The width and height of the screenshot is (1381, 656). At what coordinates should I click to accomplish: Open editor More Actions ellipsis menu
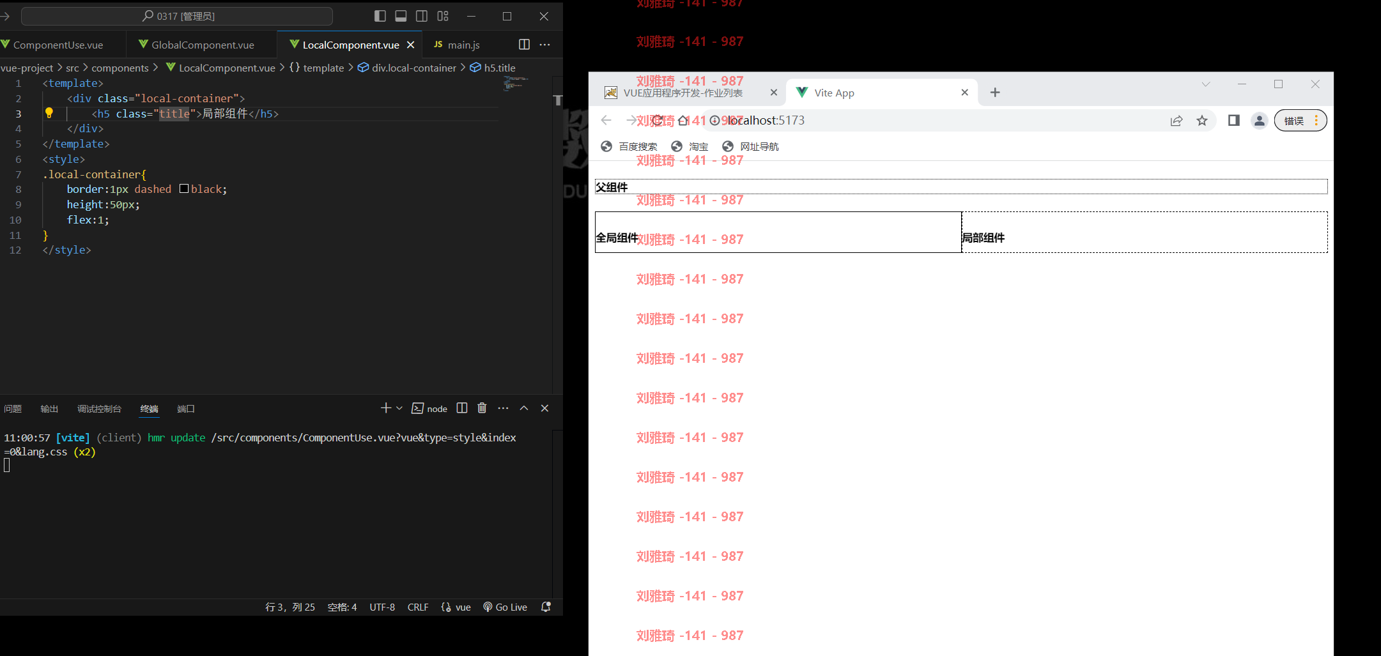click(544, 44)
